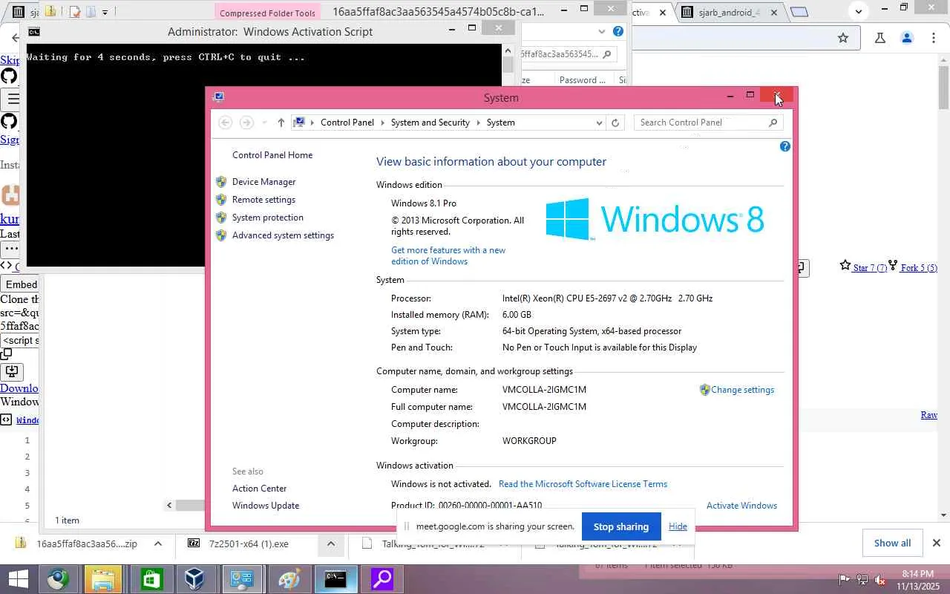
Task: Click the taskbar clock showing 8:14 PM
Action: tap(917, 580)
